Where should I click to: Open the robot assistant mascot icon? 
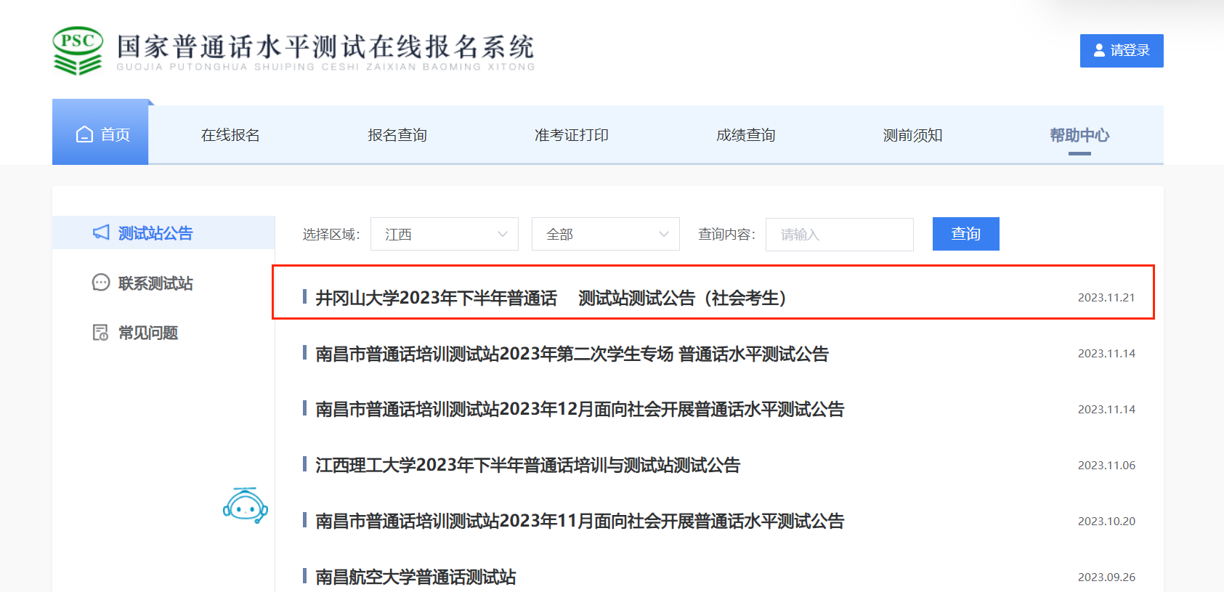click(246, 506)
